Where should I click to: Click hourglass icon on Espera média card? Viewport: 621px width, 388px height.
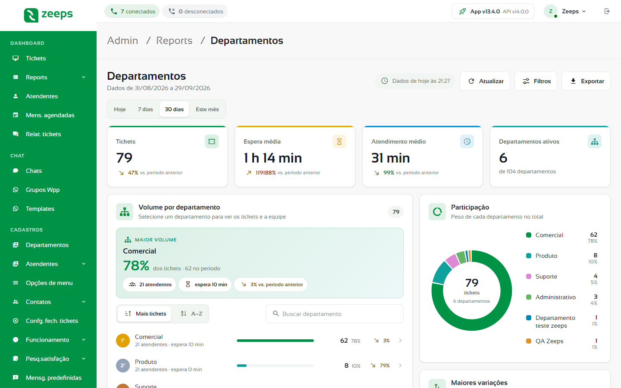pyautogui.click(x=339, y=141)
